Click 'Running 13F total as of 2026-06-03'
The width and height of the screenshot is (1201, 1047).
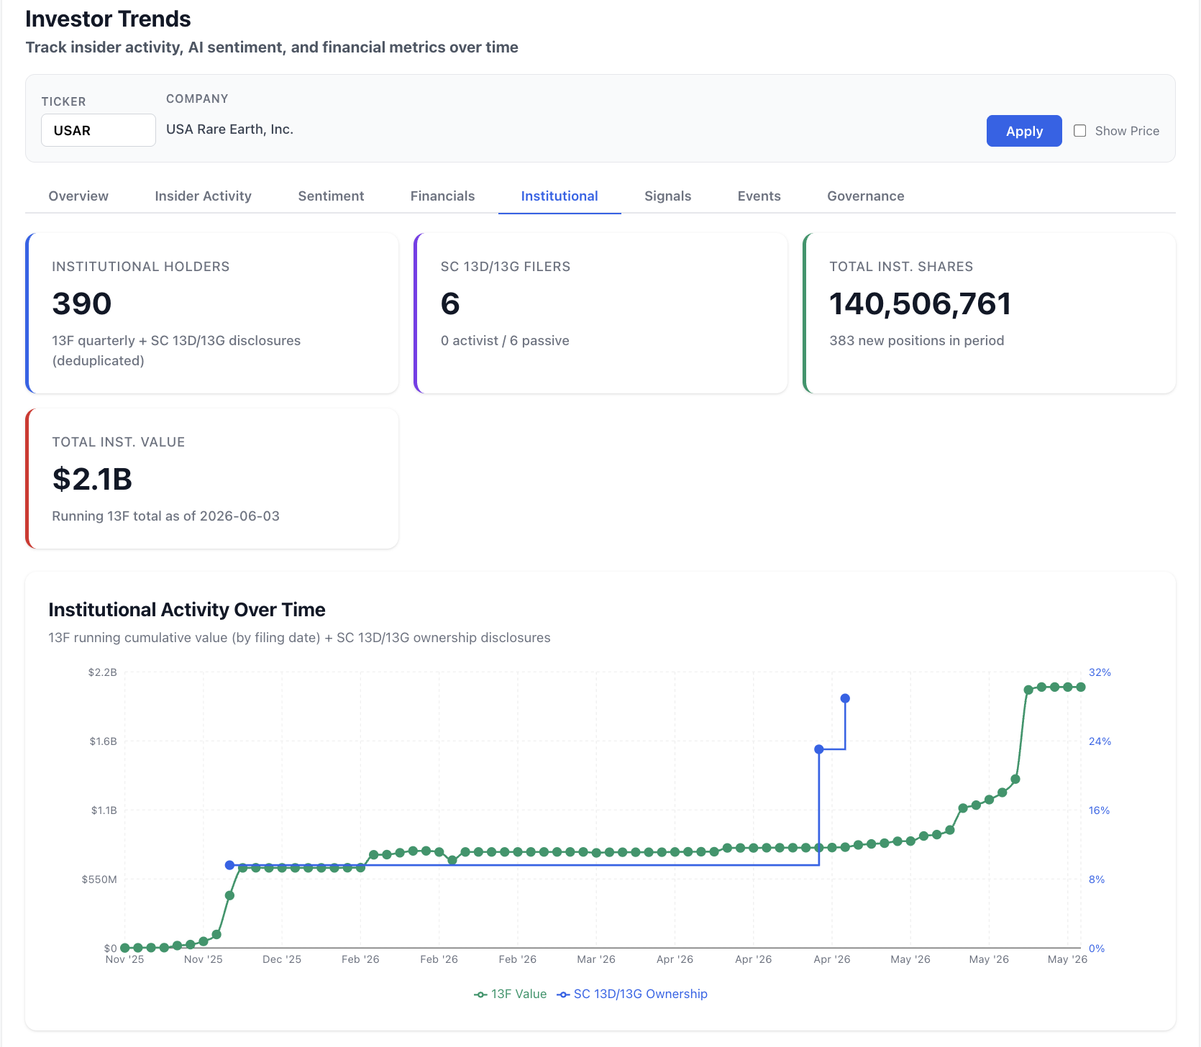pyautogui.click(x=165, y=516)
